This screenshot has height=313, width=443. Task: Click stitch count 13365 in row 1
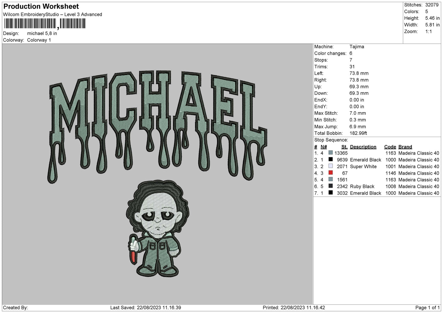point(341,153)
